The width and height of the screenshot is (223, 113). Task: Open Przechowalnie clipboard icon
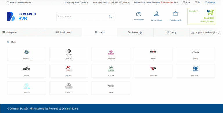pos(175,14)
